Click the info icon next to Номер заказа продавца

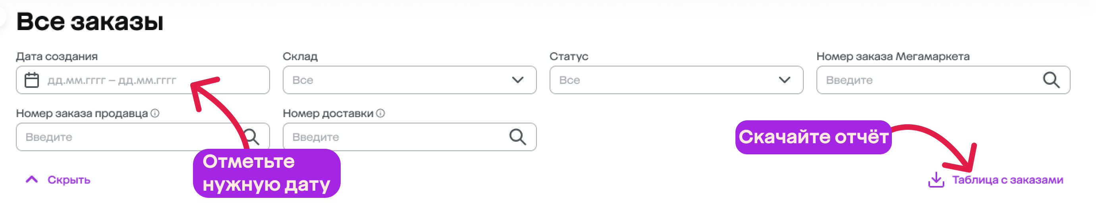[155, 114]
